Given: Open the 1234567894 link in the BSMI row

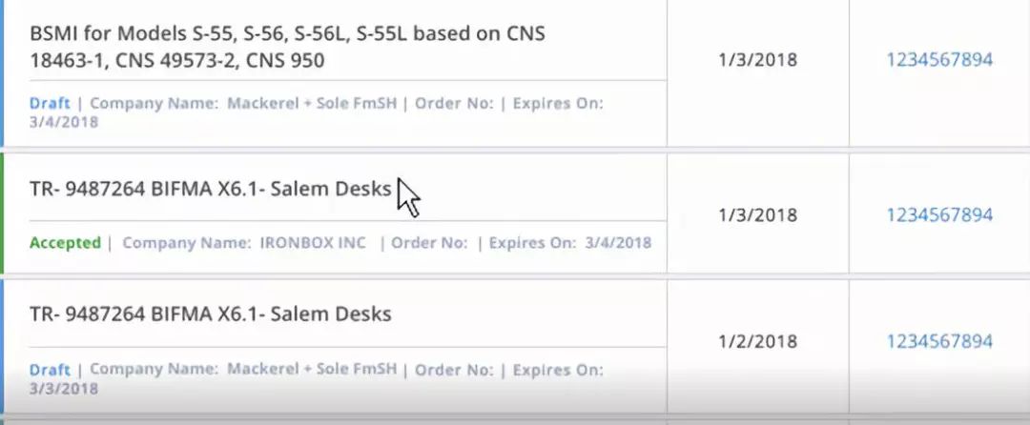Looking at the screenshot, I should [x=938, y=60].
